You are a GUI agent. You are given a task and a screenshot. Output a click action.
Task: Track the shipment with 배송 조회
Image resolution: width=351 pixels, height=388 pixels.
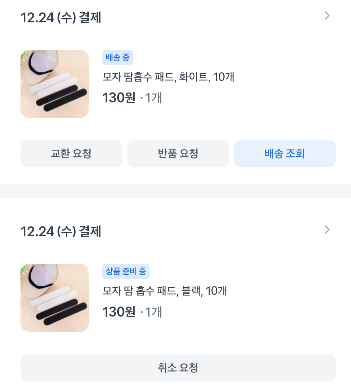[x=285, y=154]
